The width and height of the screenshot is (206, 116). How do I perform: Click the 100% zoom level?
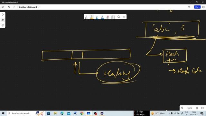(x=190, y=108)
